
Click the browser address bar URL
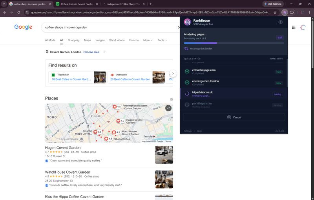pyautogui.click(x=151, y=13)
